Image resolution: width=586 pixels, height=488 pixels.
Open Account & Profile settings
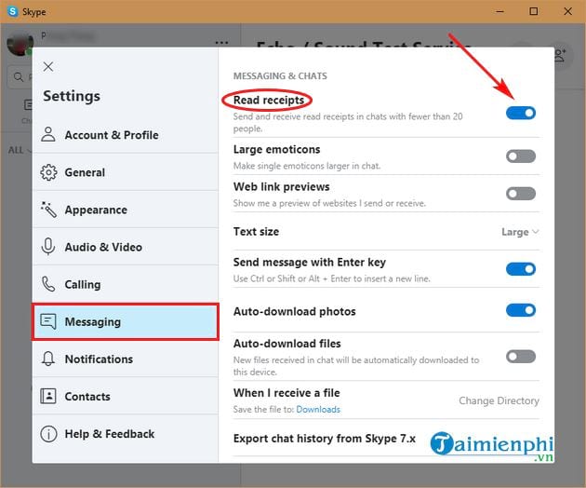[126, 135]
